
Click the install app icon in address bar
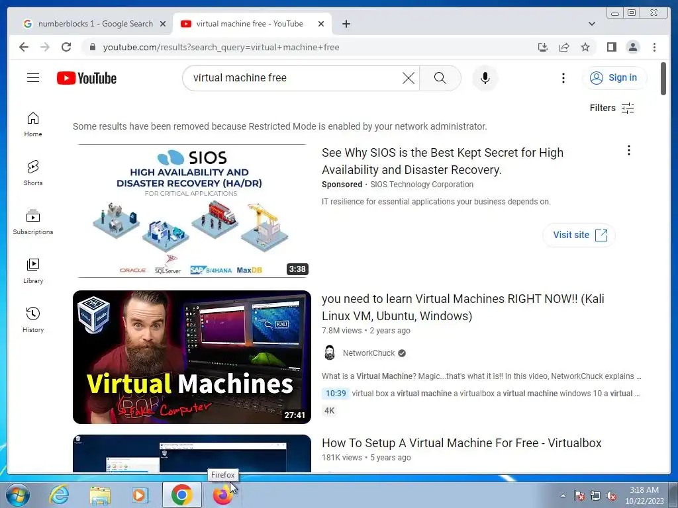point(543,47)
